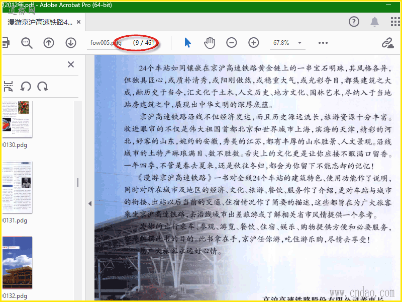Open the find text magnifier tool
Image resolution: width=402 pixels, height=302 pixels.
[x=27, y=43]
